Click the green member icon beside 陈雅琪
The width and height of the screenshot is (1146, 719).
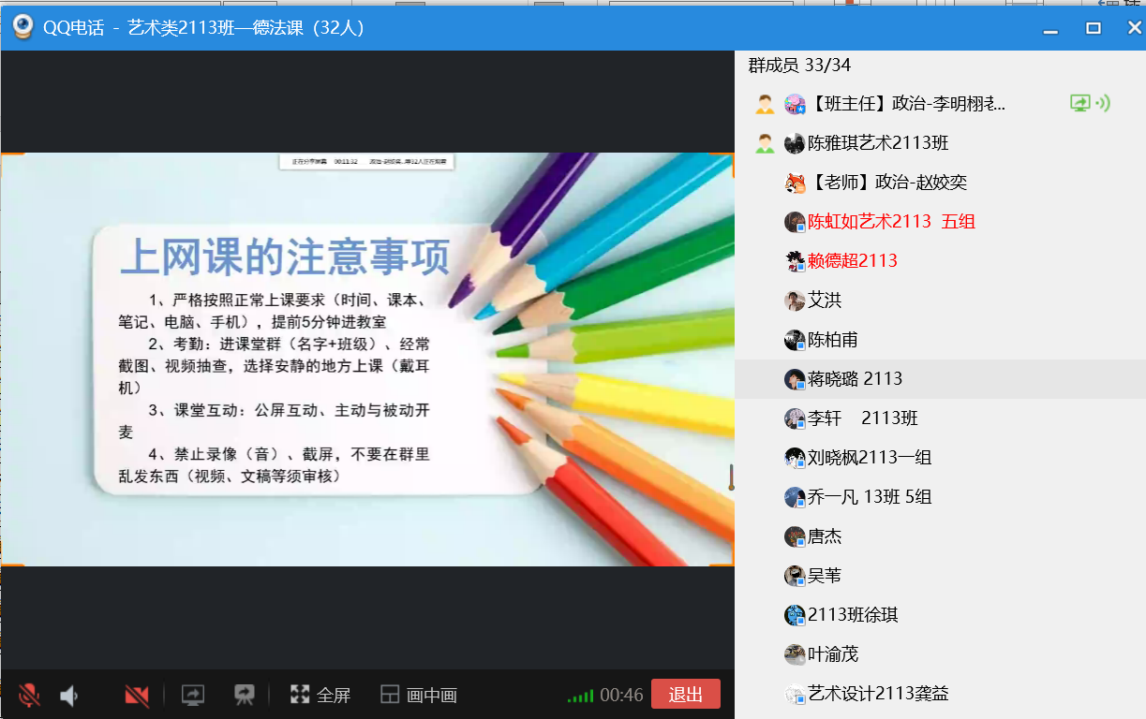pyautogui.click(x=766, y=143)
